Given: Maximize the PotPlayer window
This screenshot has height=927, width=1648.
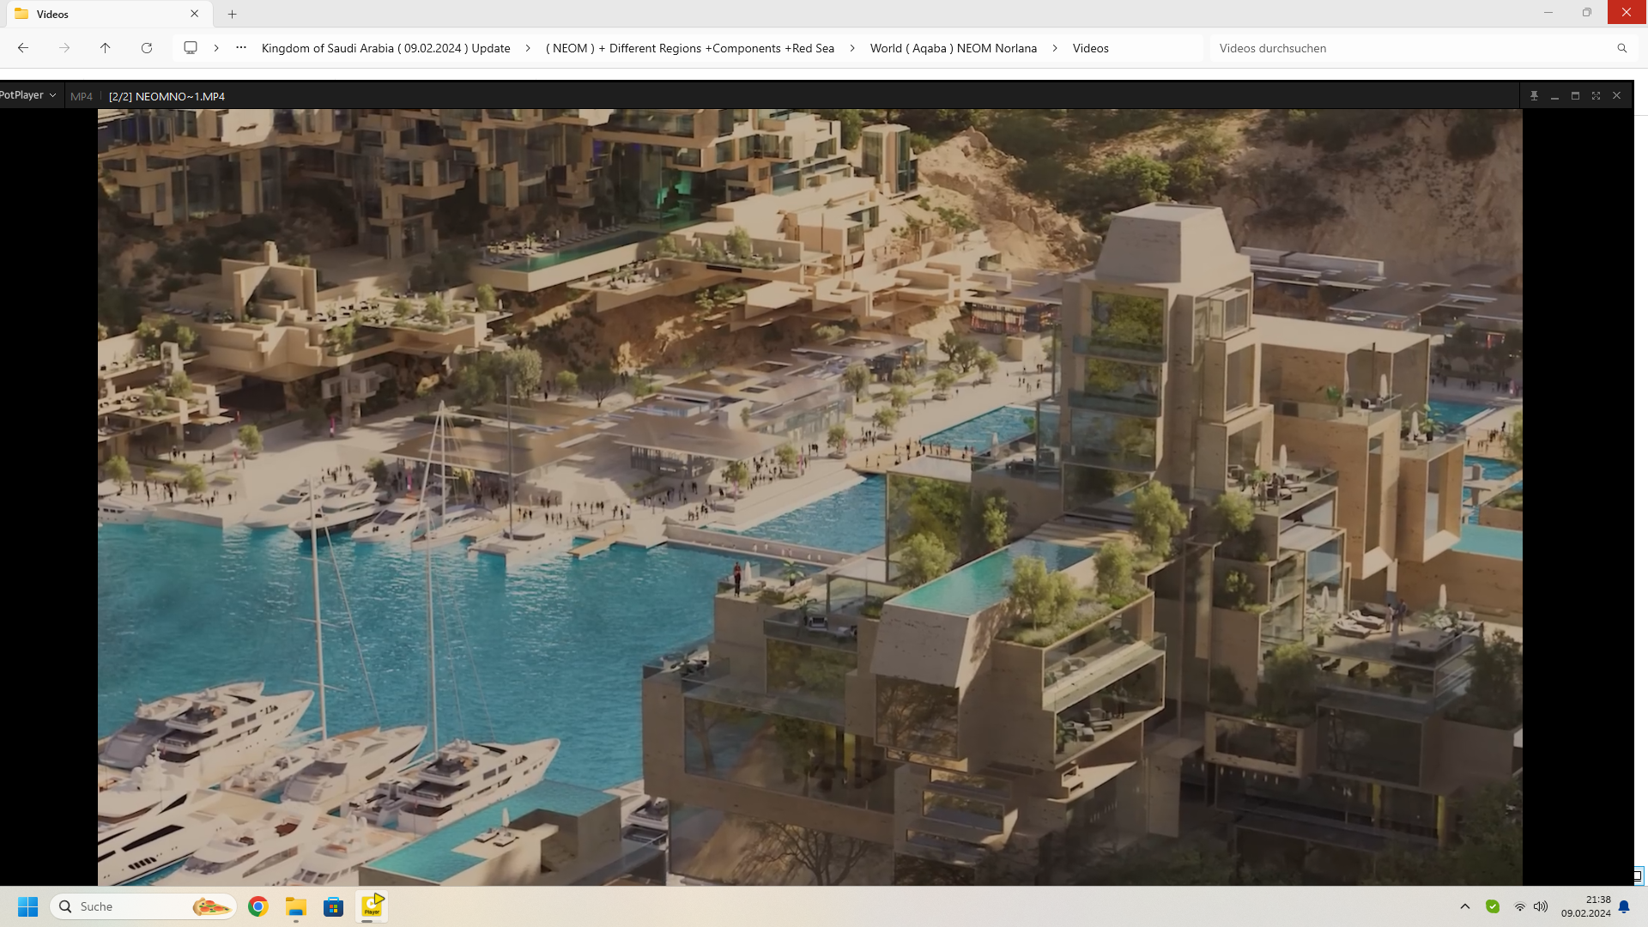Looking at the screenshot, I should (1575, 96).
